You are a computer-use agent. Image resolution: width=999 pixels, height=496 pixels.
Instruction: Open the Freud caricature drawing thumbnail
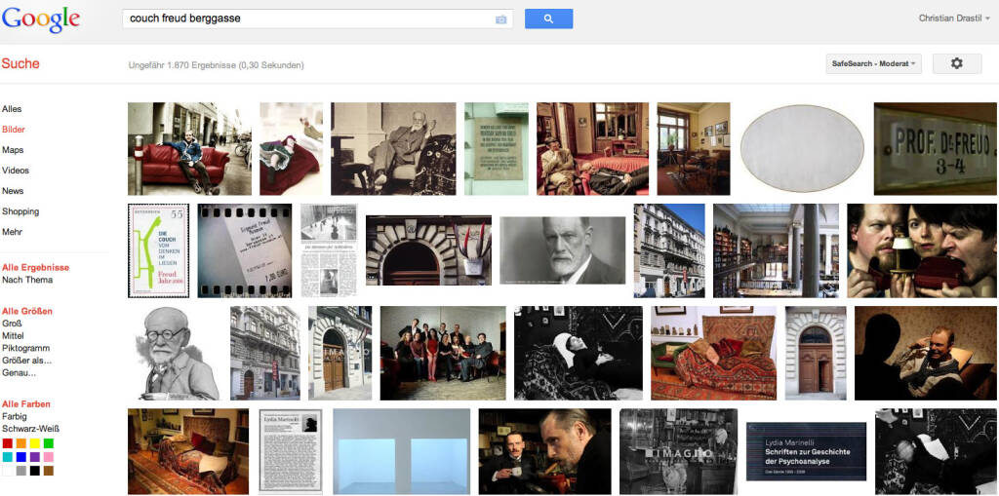tap(177, 353)
